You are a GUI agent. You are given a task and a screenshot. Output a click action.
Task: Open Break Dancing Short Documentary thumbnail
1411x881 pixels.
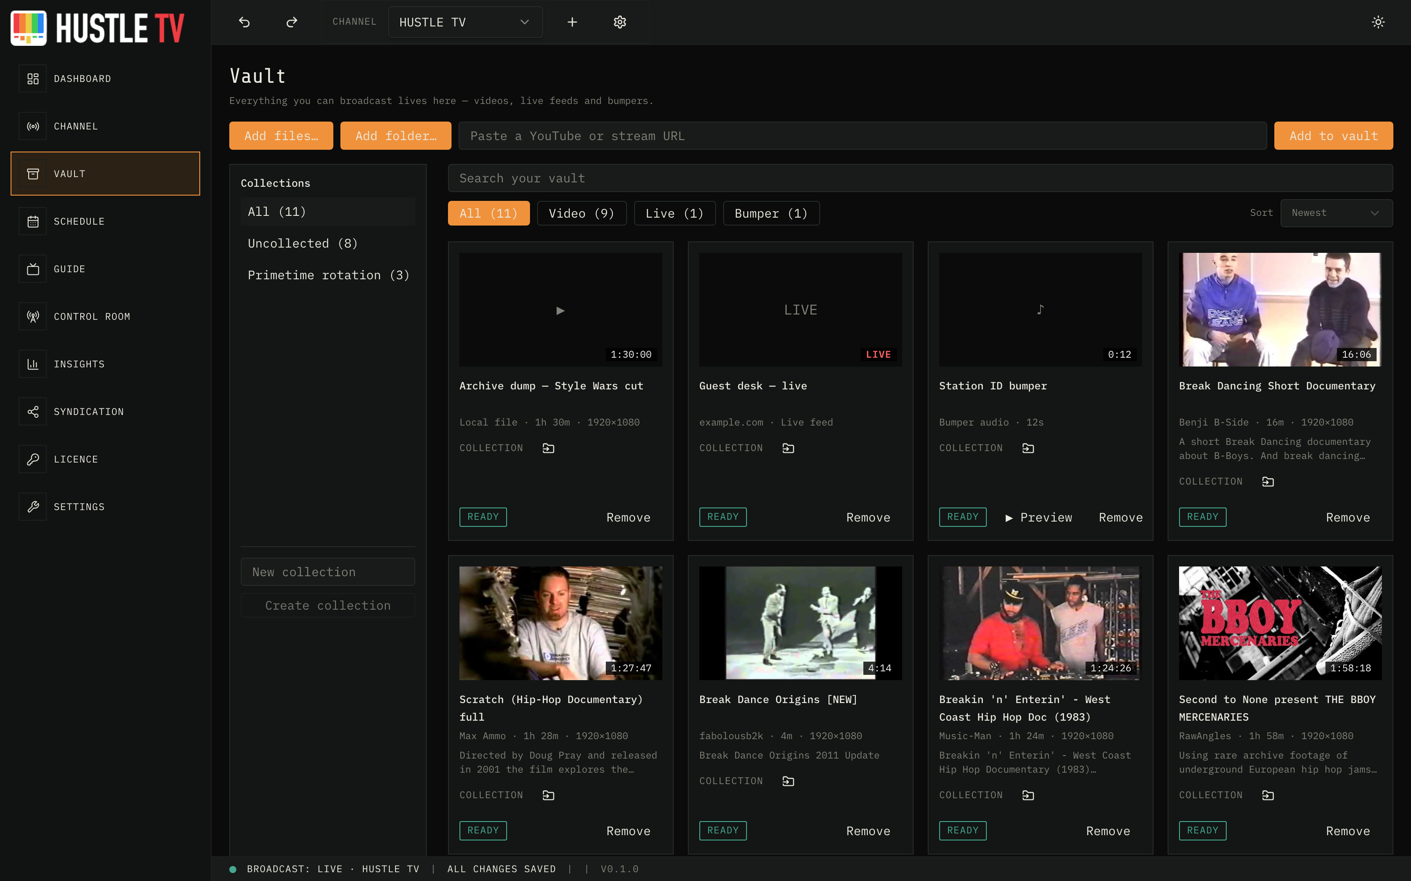coord(1280,309)
